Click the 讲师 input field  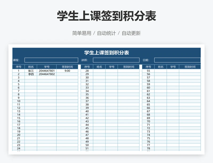116,60
